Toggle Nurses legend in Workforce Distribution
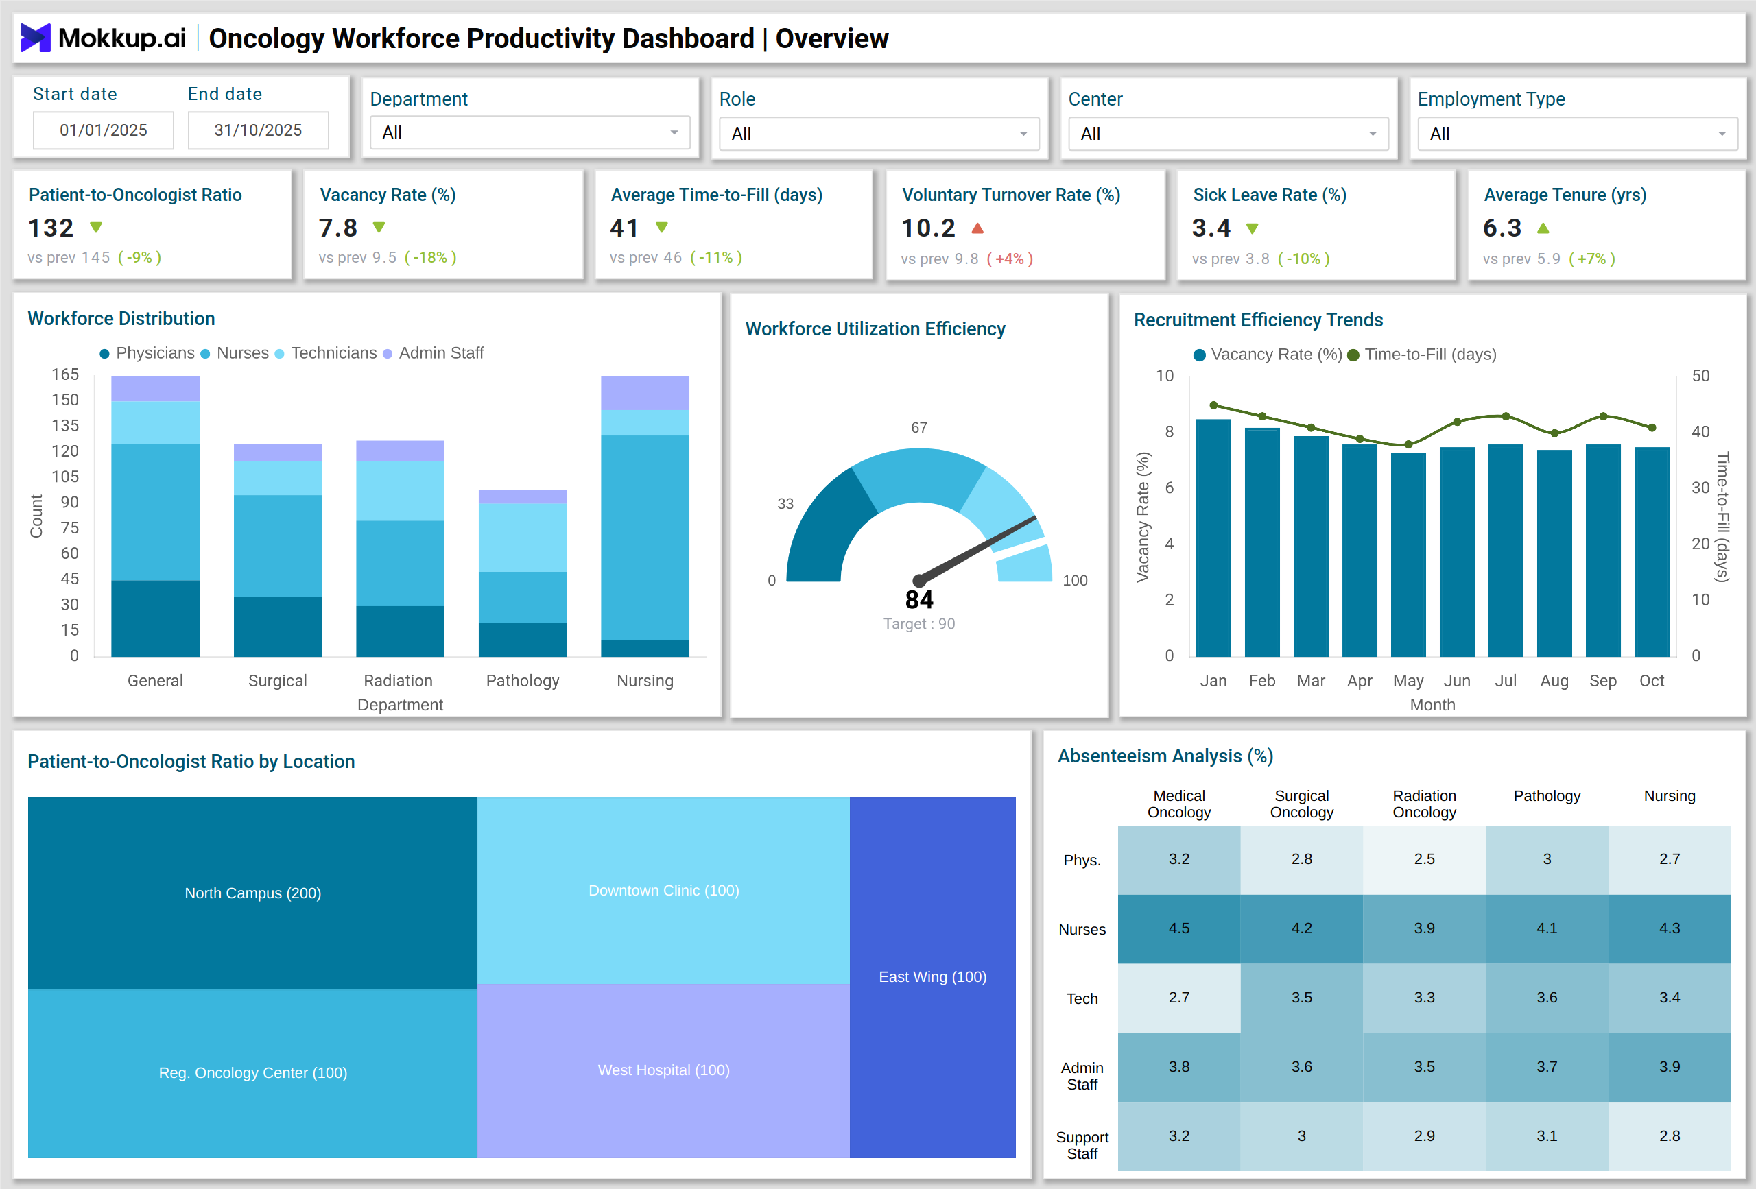 coord(234,352)
